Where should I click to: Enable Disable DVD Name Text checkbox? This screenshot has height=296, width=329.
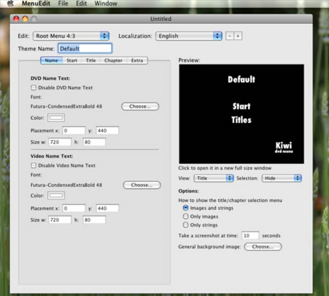point(34,87)
